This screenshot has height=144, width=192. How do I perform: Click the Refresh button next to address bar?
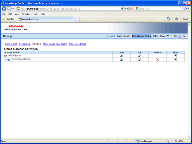127,9
